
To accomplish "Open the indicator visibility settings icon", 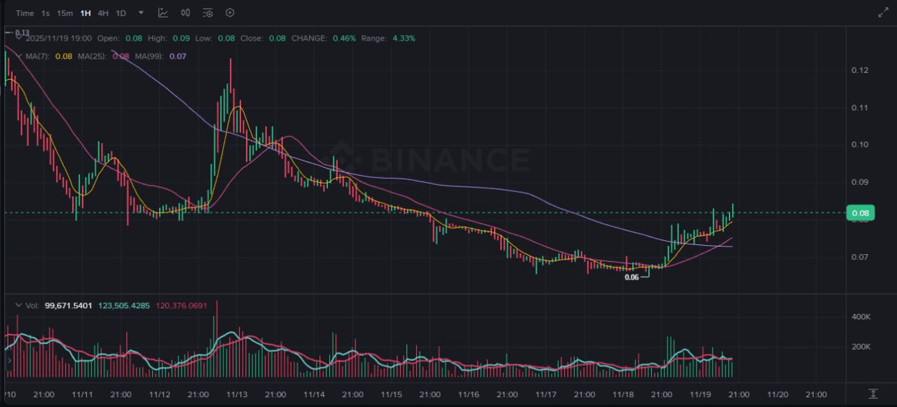I will (207, 13).
